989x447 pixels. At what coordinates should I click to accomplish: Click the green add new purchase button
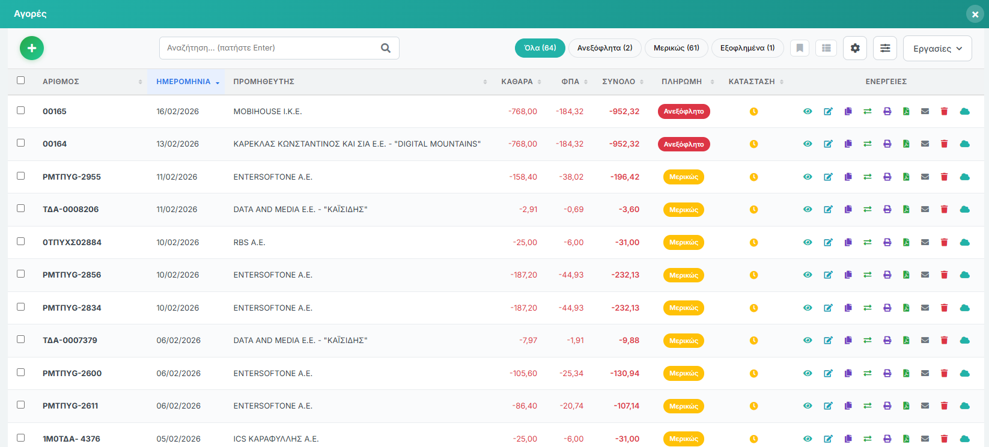tap(32, 48)
